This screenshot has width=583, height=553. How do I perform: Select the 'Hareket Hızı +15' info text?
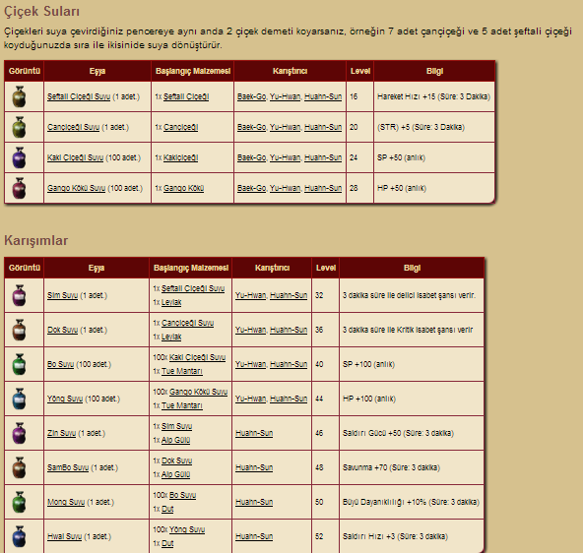(406, 96)
